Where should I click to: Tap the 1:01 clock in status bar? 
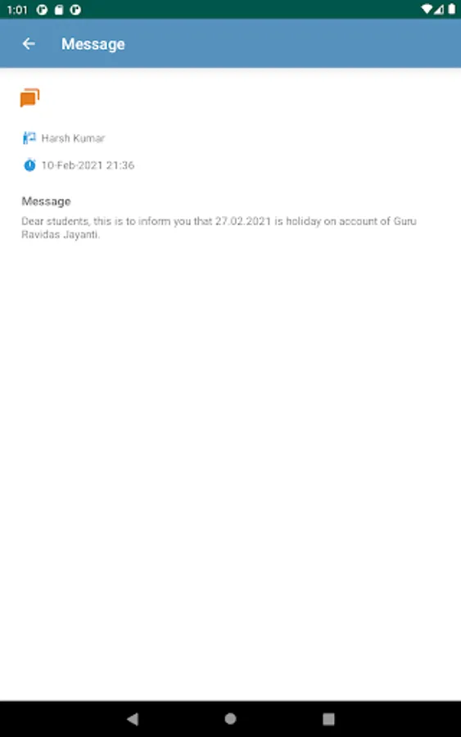coord(17,9)
